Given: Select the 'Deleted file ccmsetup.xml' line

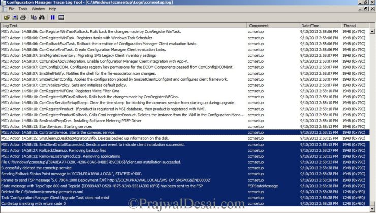Looking at the screenshot, I should (184, 192).
